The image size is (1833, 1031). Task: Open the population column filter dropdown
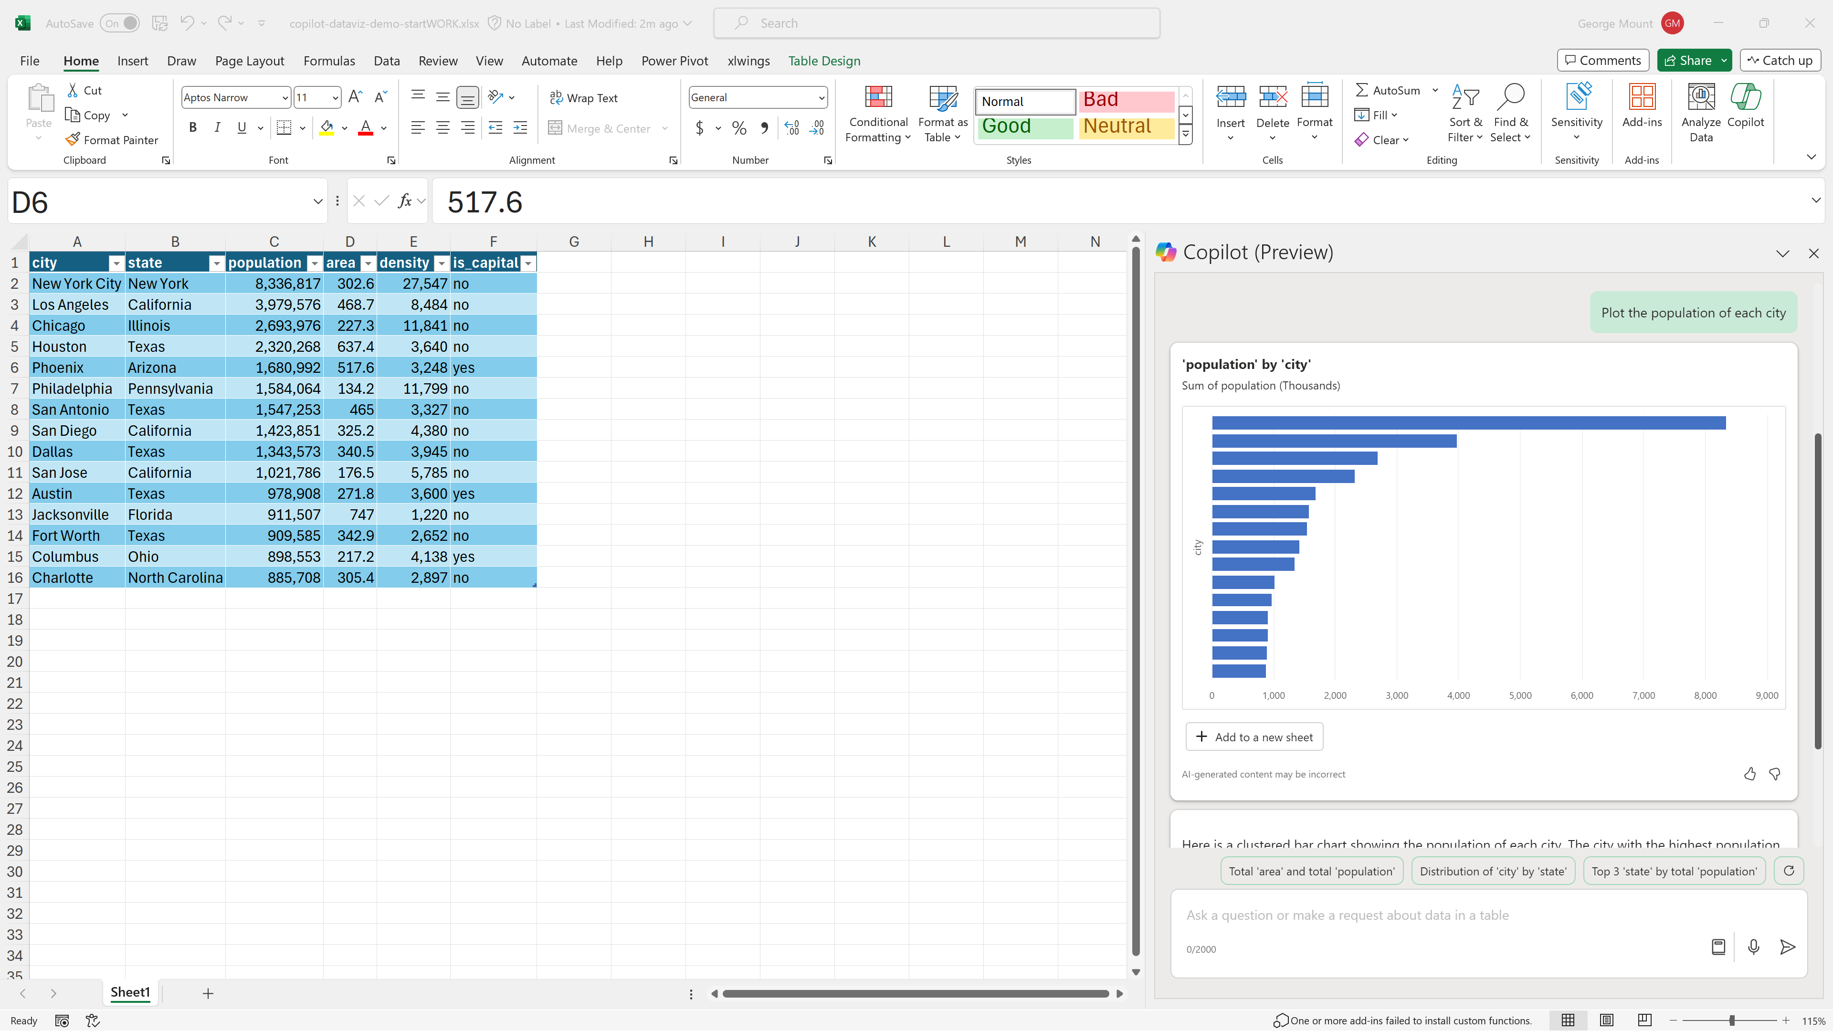(x=314, y=263)
